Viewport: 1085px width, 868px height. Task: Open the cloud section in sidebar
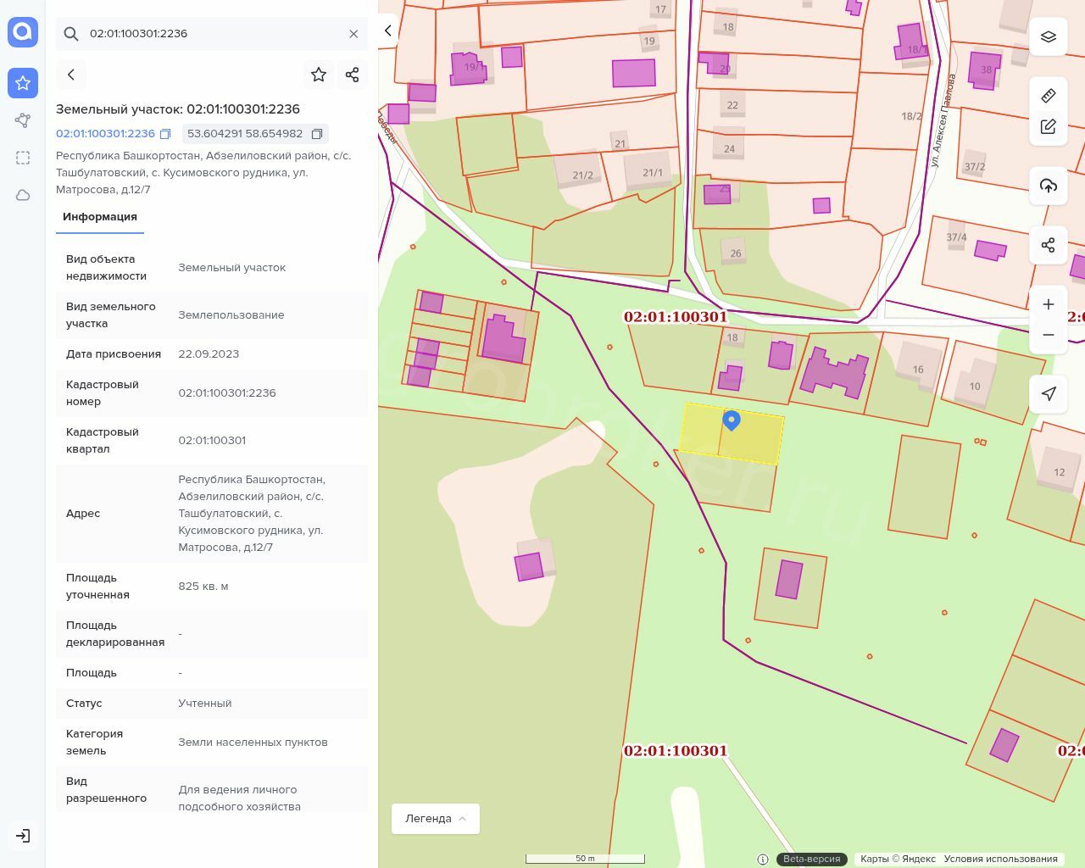click(x=23, y=195)
